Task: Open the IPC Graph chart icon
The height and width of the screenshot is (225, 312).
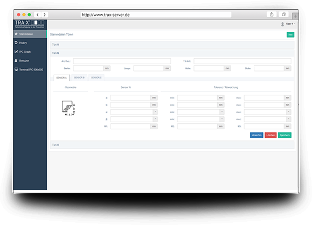Action: (x=16, y=52)
